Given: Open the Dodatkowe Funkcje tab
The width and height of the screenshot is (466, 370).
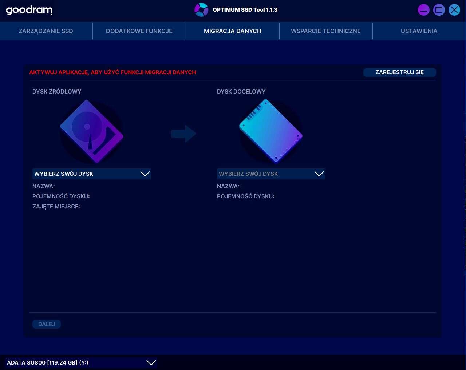Looking at the screenshot, I should (x=139, y=31).
